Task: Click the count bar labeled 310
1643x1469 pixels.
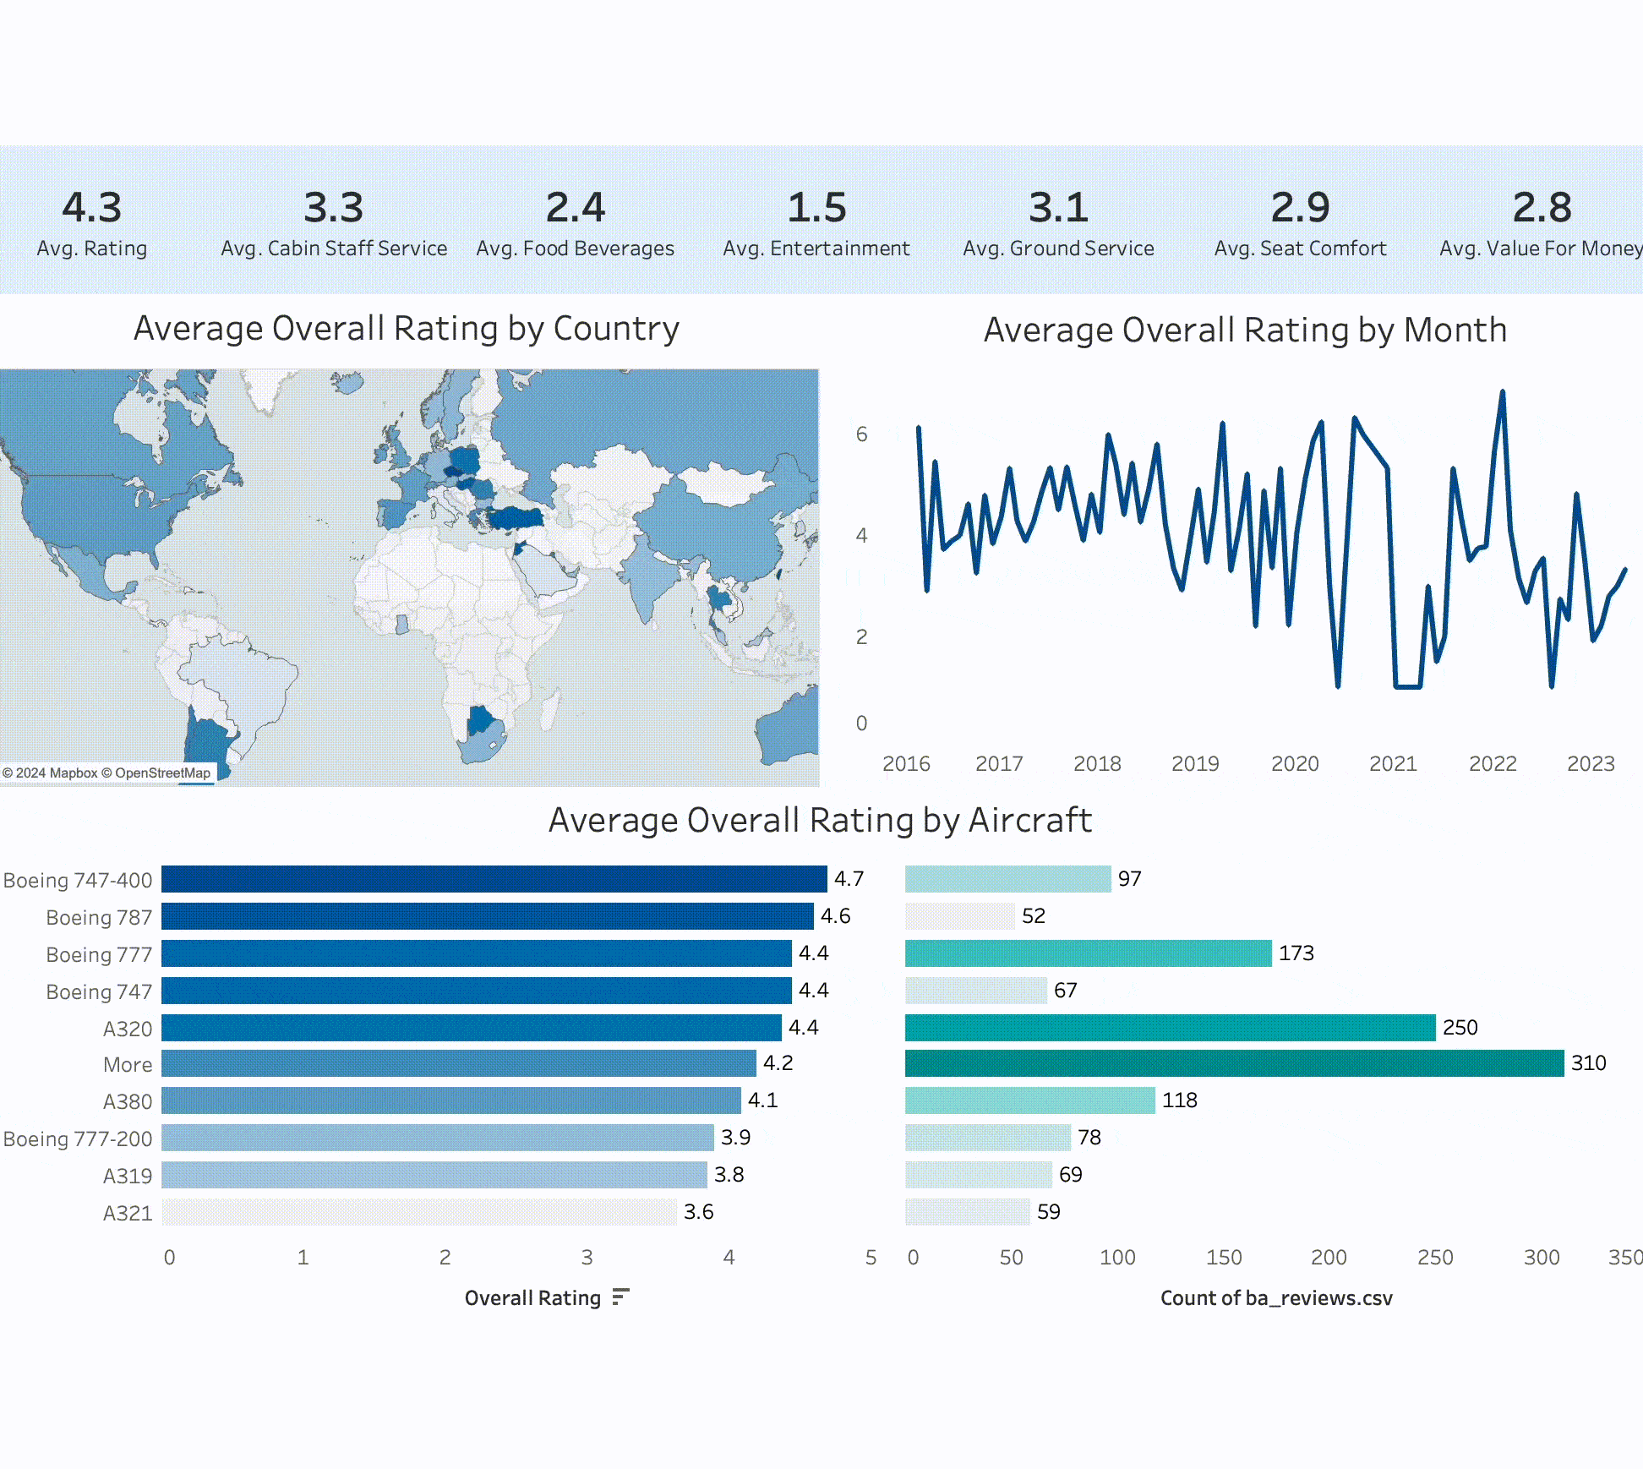Action: (1235, 1063)
